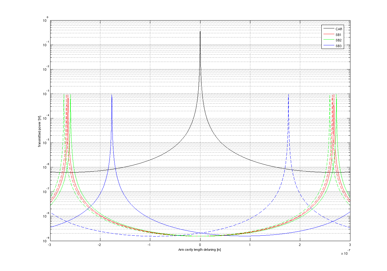Screen dimensions: 387x271
Task: Click the CAR legend label
Action: 338,29
